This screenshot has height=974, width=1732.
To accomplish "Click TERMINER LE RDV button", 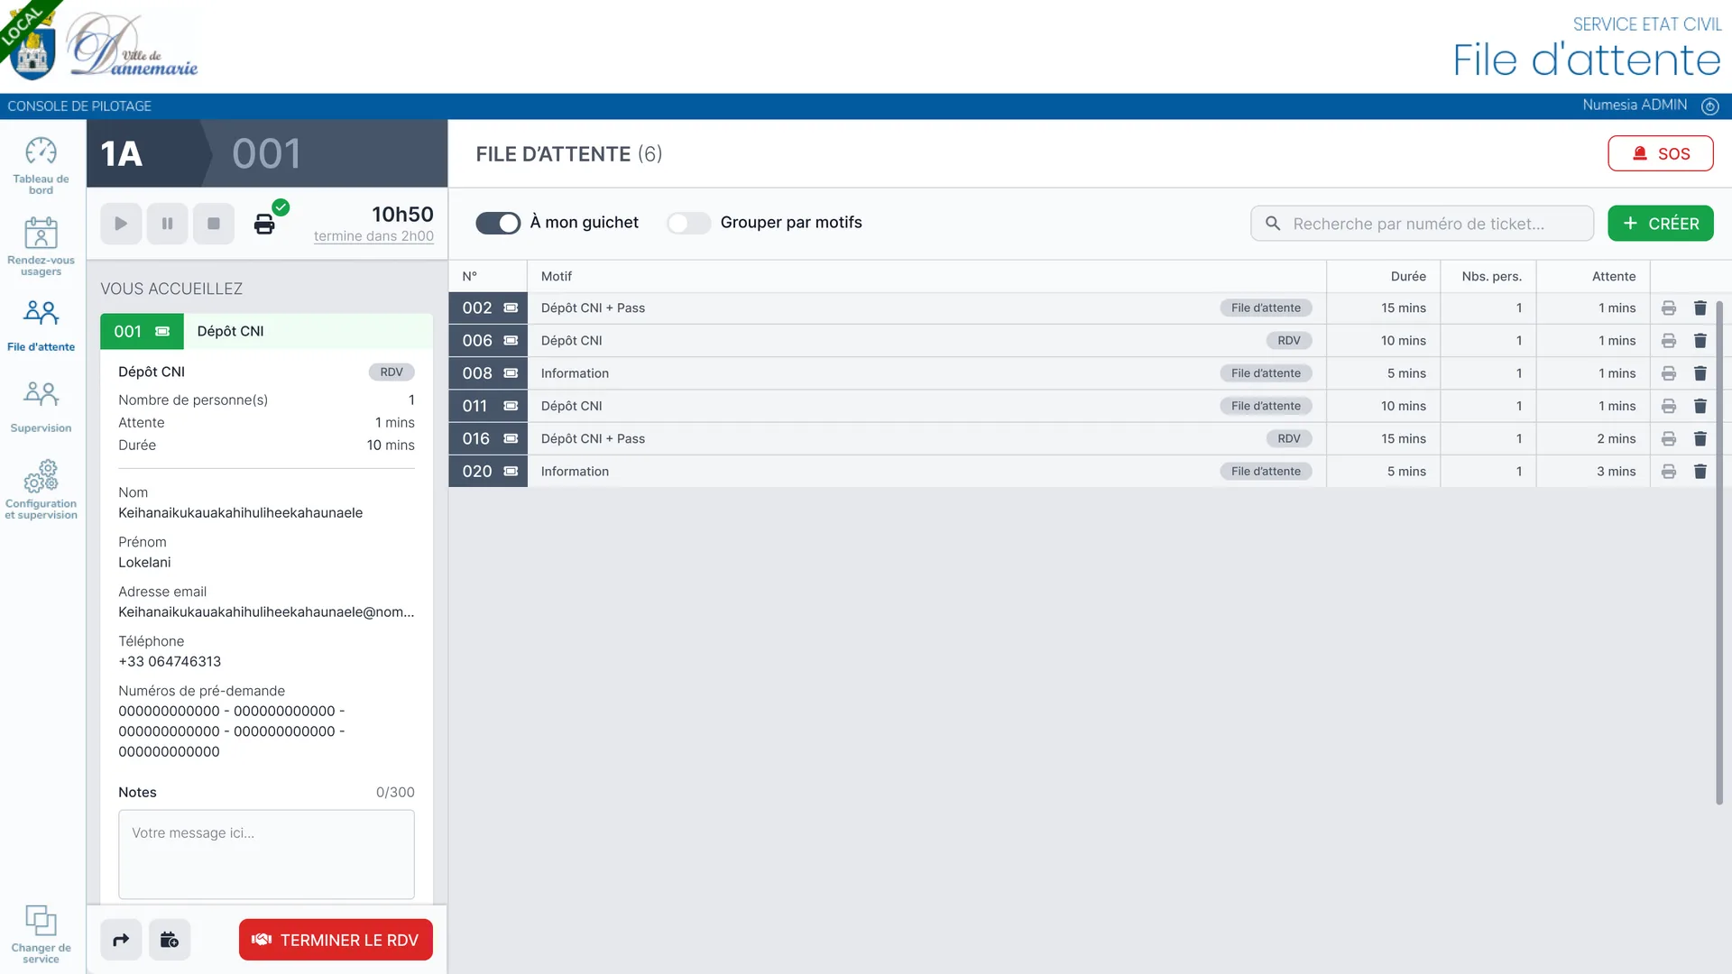I will coord(336,940).
